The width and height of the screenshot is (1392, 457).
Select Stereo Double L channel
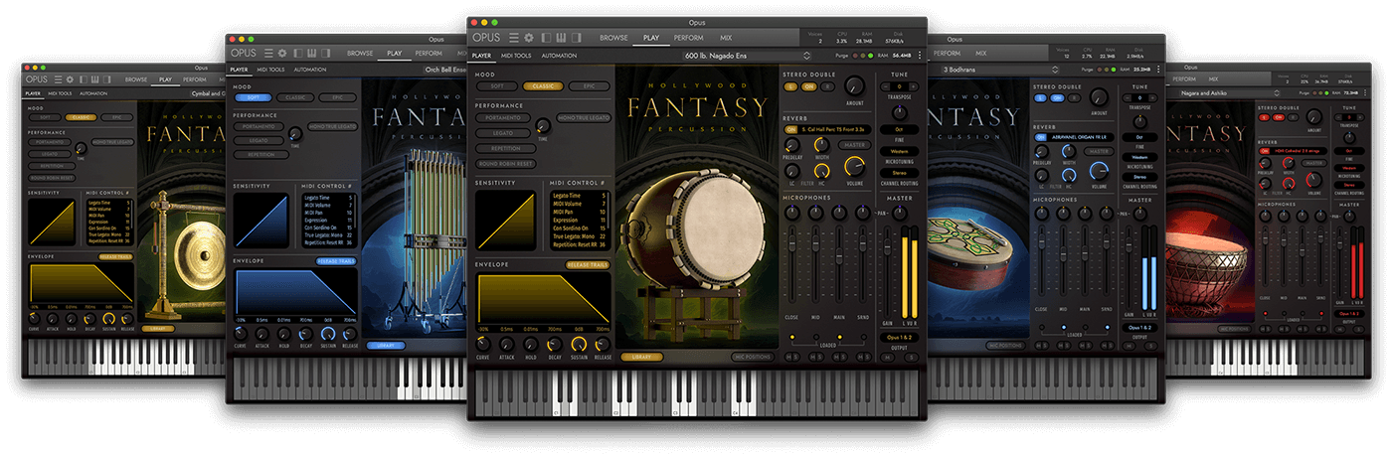[x=792, y=86]
